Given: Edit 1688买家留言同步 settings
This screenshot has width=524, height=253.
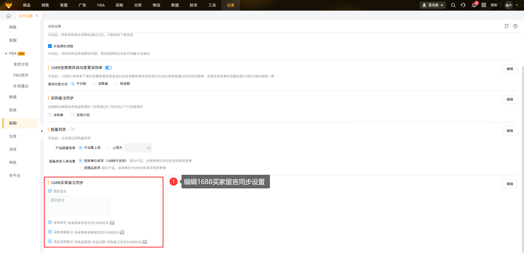Looking at the screenshot, I should click(510, 184).
